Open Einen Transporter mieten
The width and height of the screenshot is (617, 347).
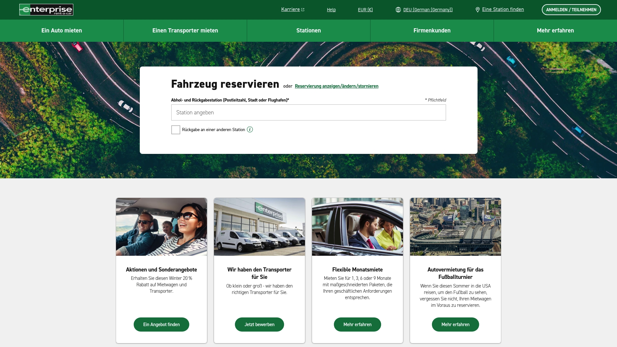(185, 31)
